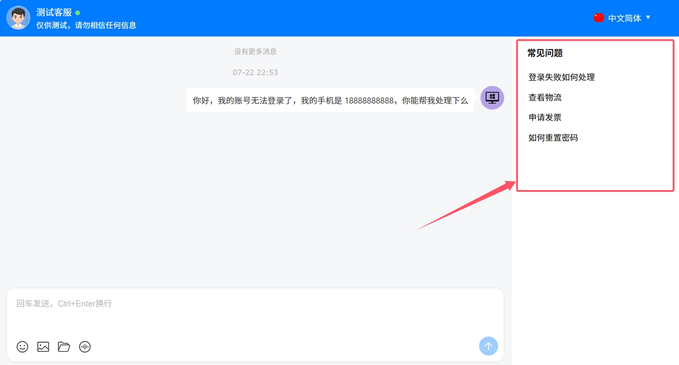Click the 测试客服 agent name
Screen dimensions: 679x365
pos(54,12)
